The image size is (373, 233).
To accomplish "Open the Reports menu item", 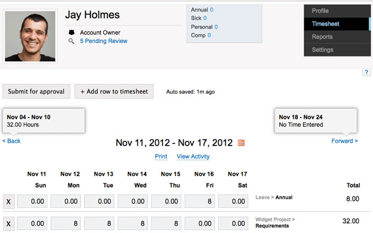I will click(x=337, y=37).
